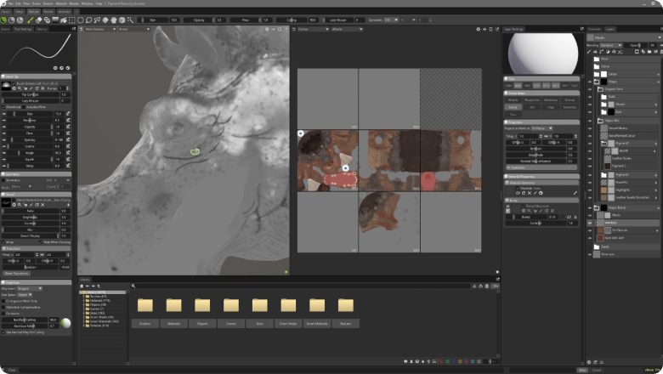Open the Project as Method dropdown

(541, 128)
